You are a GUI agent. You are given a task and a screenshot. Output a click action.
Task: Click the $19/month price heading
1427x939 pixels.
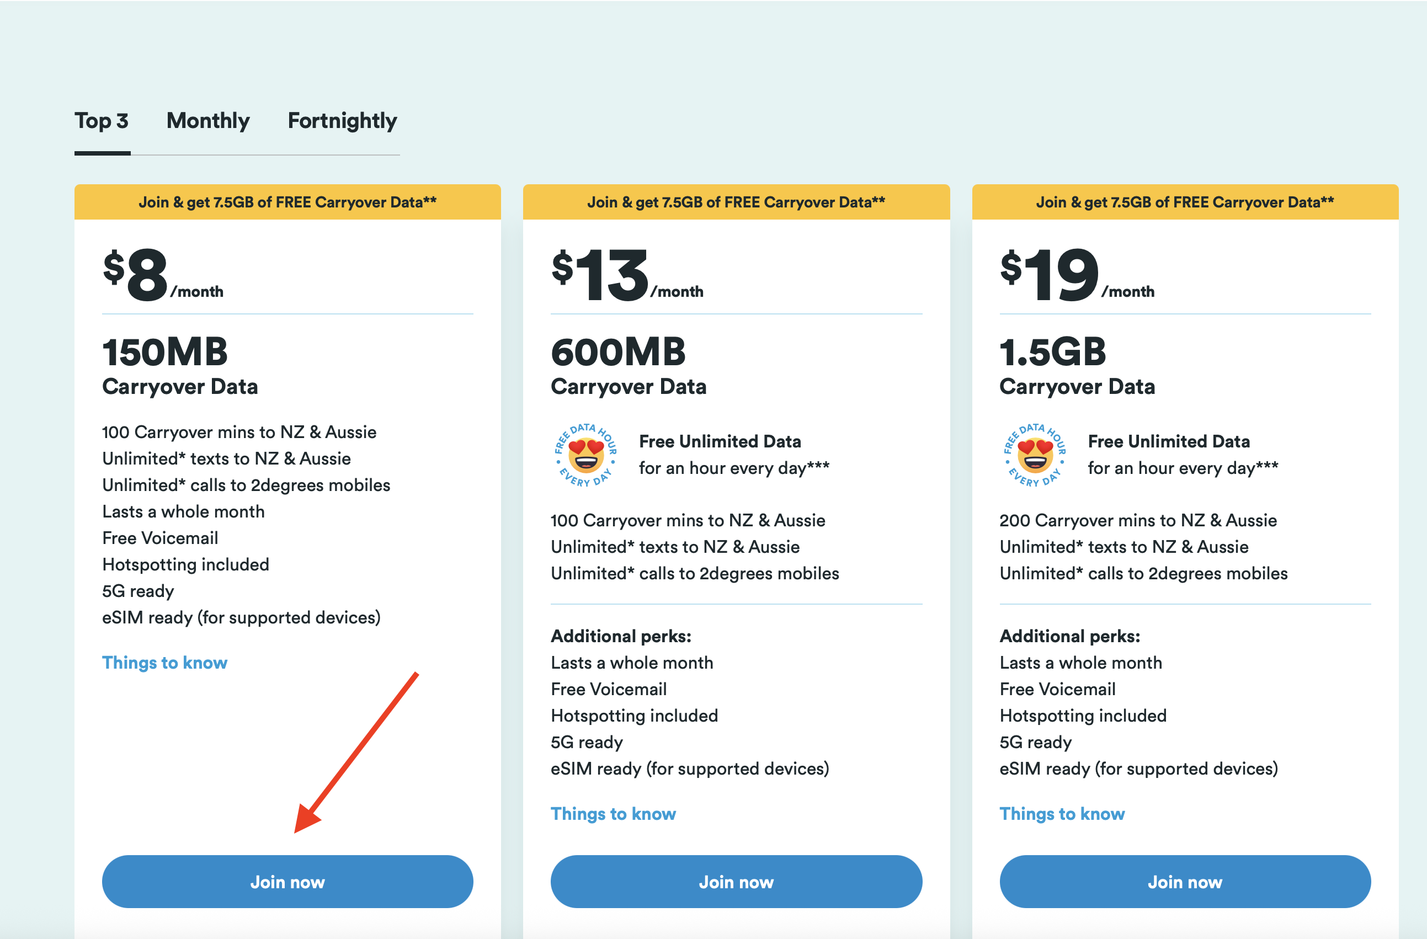coord(1076,276)
